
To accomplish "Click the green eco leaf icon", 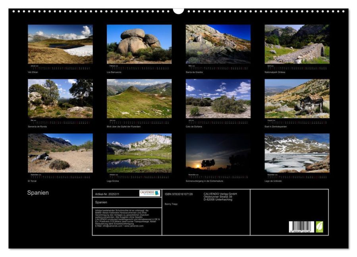I will tap(319, 227).
